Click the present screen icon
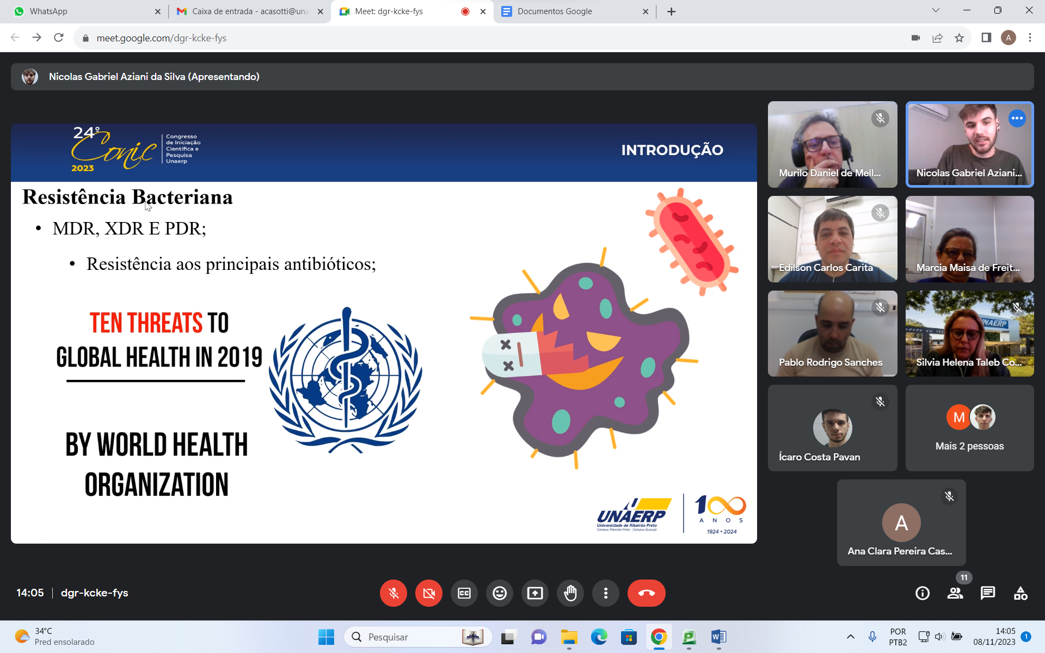 (x=534, y=593)
